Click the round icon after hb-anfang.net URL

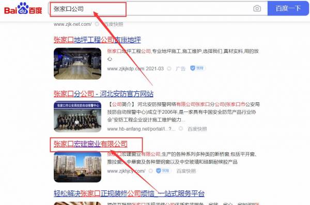tap(181, 129)
